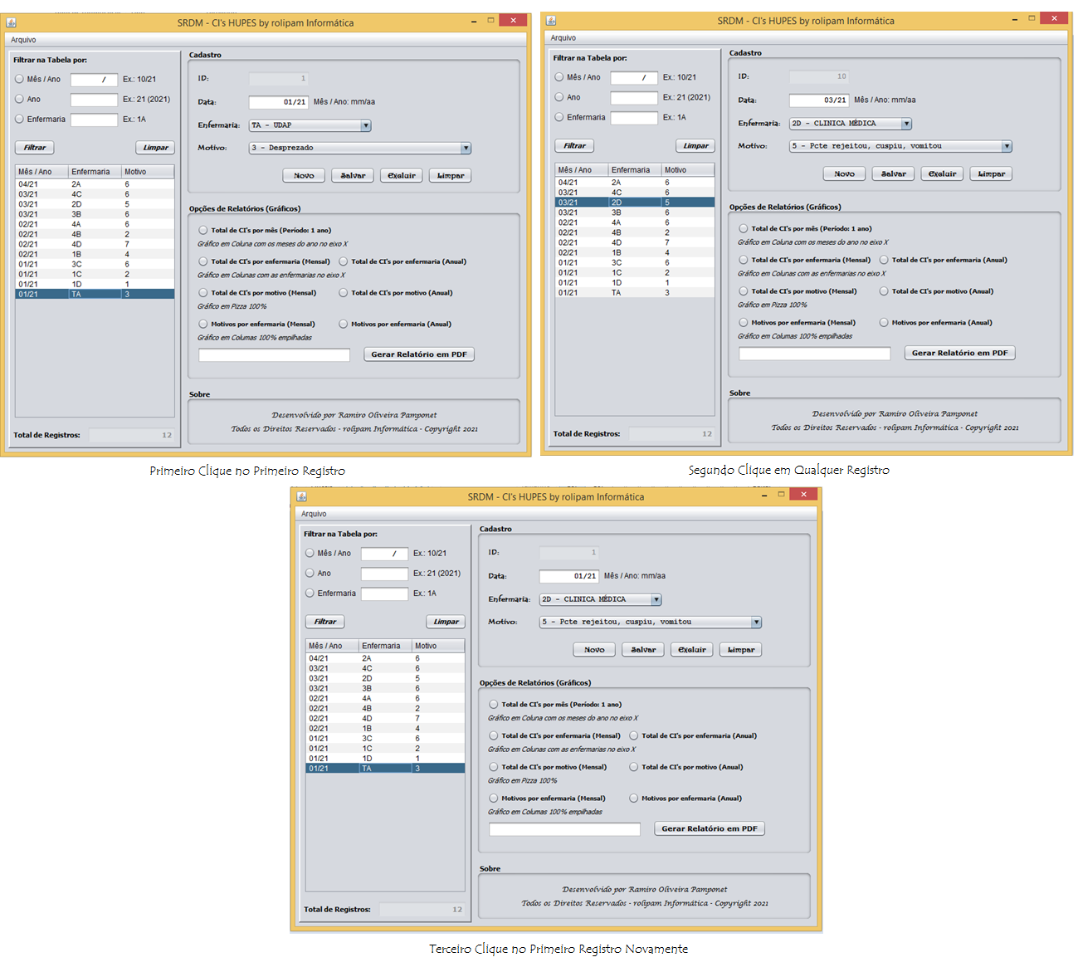Image resolution: width=1078 pixels, height=967 pixels.
Task: Click Enfermaria column header in bottom window table
Action: [x=385, y=646]
